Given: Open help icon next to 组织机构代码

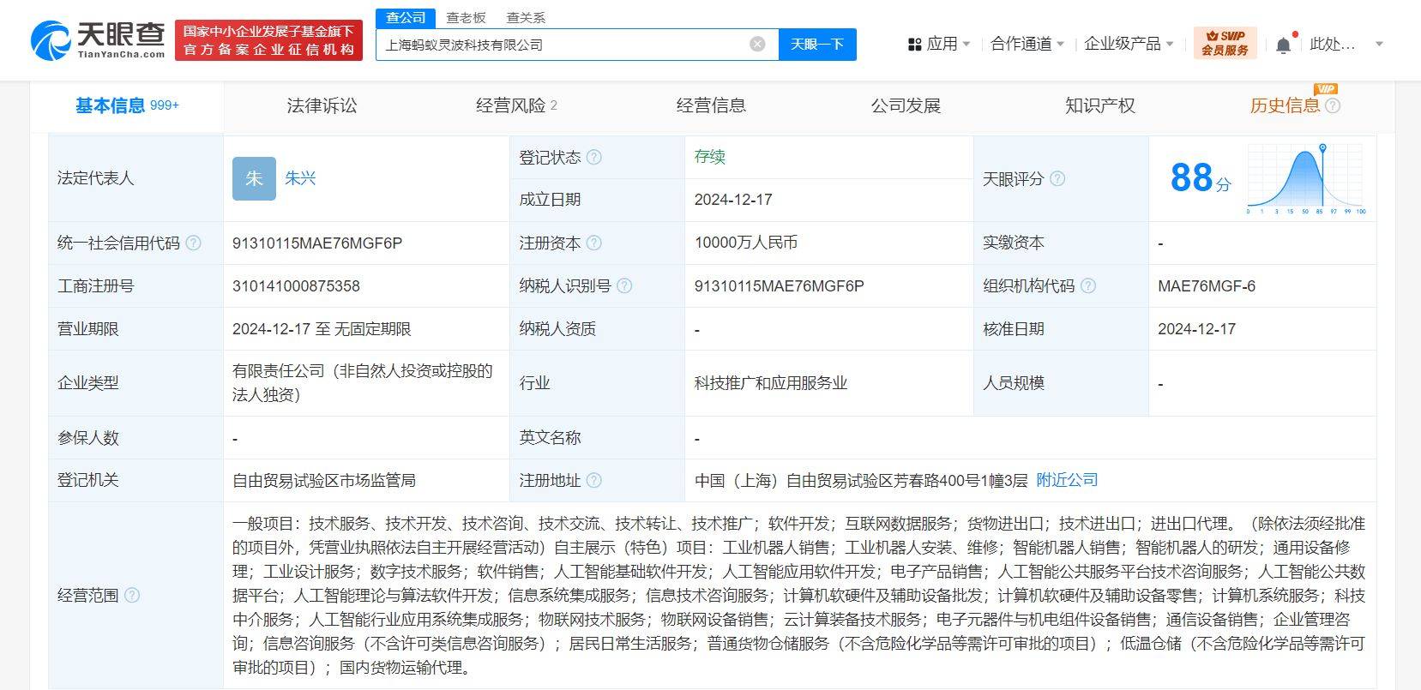Looking at the screenshot, I should coord(1088,286).
